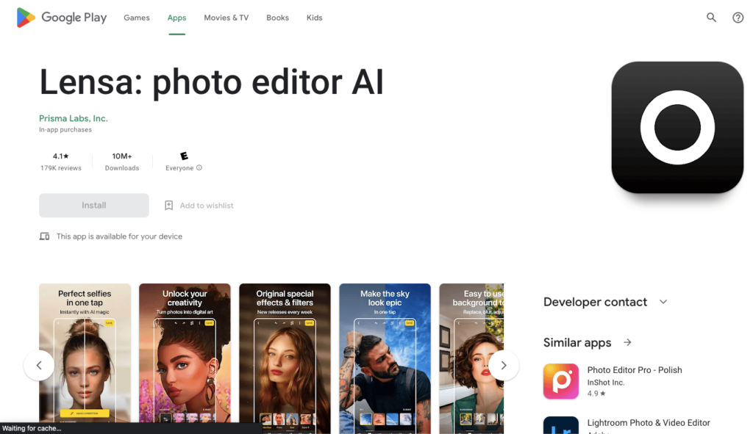This screenshot has width=753, height=434.
Task: Open Lightroom Photo & Video Editor listing
Action: [649, 422]
